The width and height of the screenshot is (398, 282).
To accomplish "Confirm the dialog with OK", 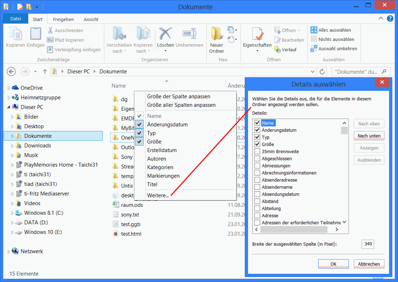I will click(333, 264).
